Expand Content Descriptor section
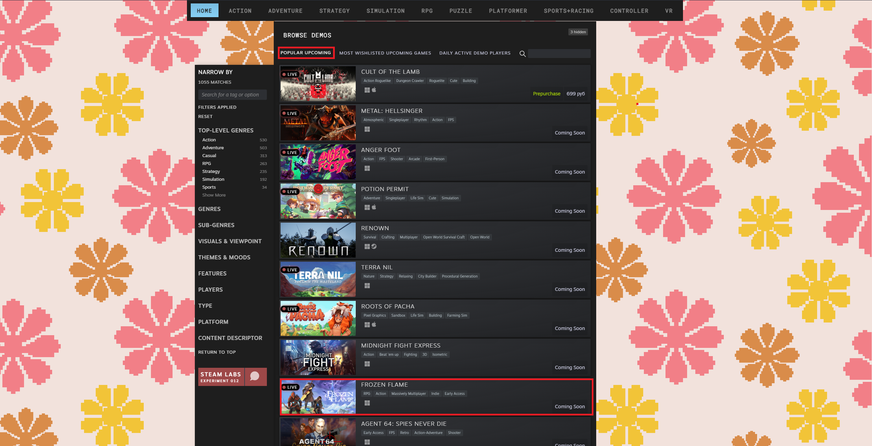This screenshot has height=446, width=872. click(230, 338)
